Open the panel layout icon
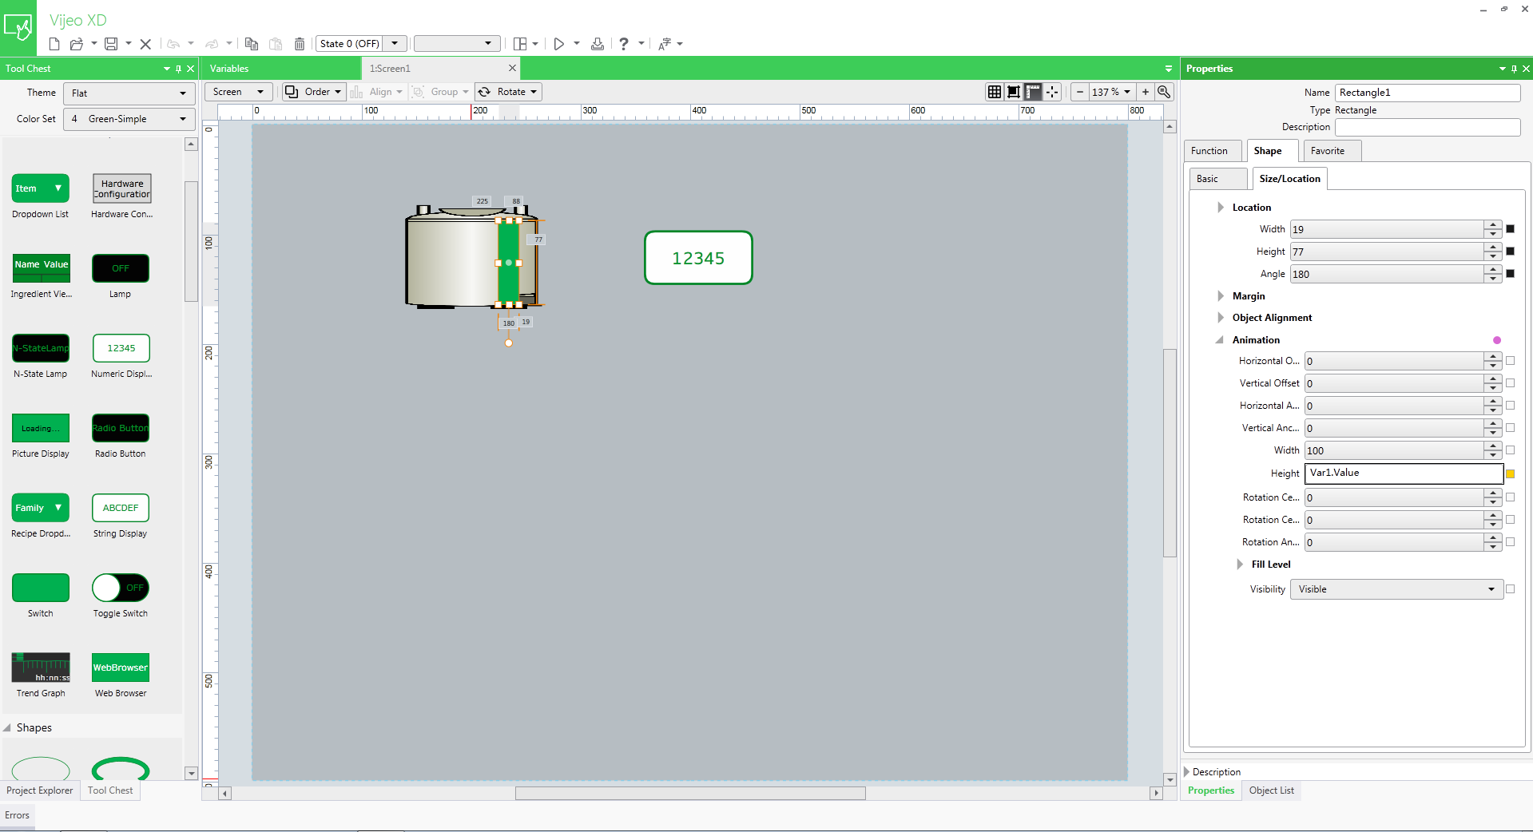1533x832 pixels. 520,44
